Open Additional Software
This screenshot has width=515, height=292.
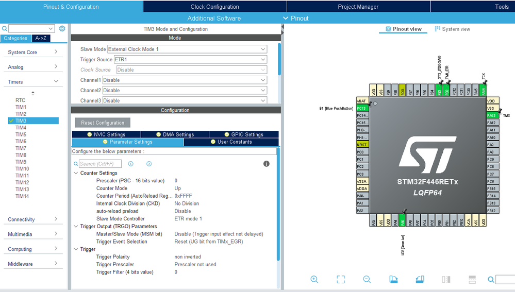(x=214, y=19)
